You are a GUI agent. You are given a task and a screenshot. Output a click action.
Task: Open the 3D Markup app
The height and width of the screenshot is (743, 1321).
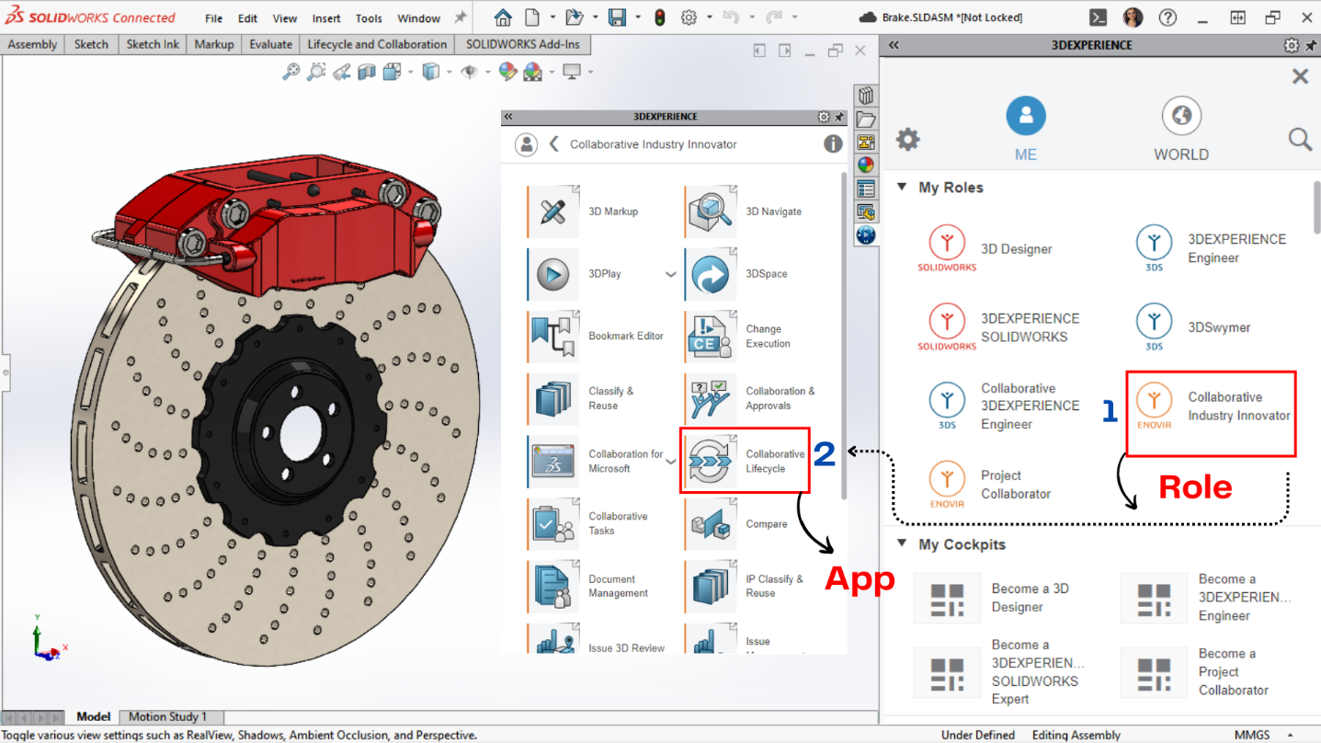tap(553, 211)
